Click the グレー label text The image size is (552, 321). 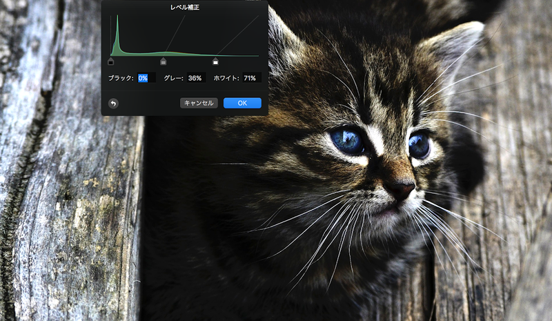click(x=173, y=78)
